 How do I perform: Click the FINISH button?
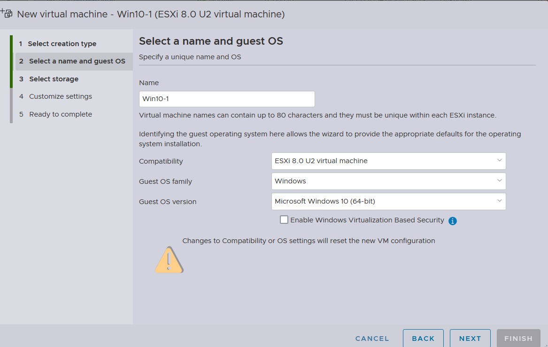pos(518,339)
